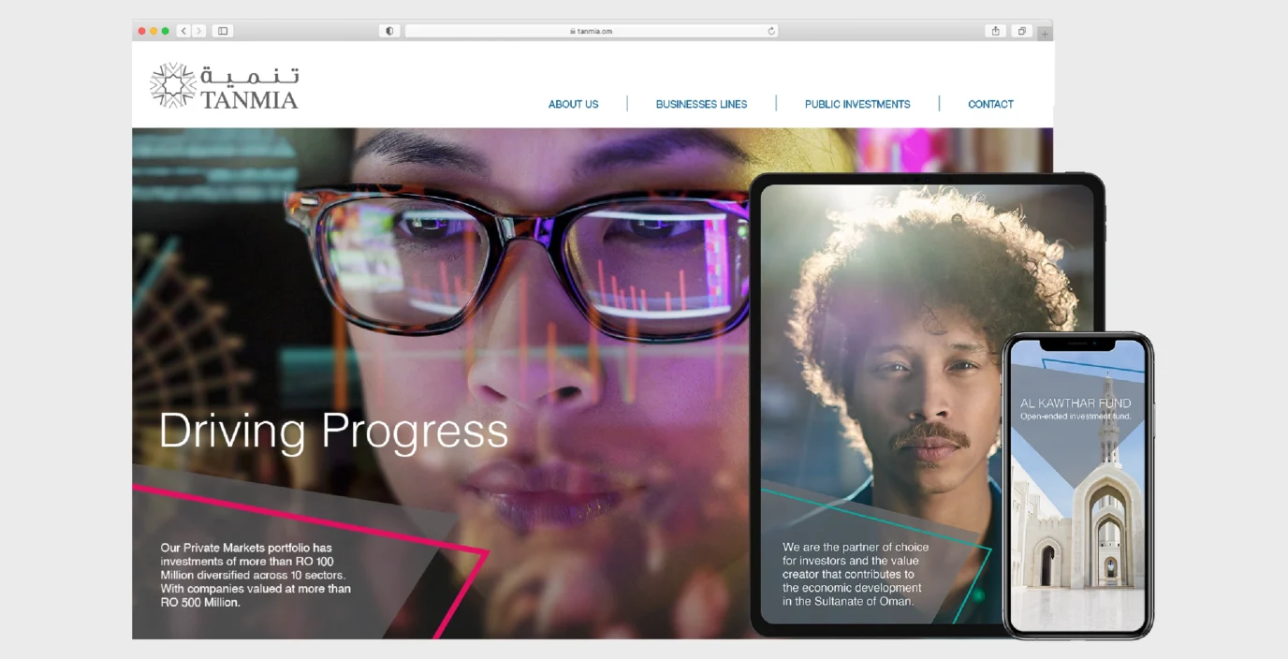Click the tanmia.om address bar
Viewport: 1288px width, 659px height.
pyautogui.click(x=590, y=31)
